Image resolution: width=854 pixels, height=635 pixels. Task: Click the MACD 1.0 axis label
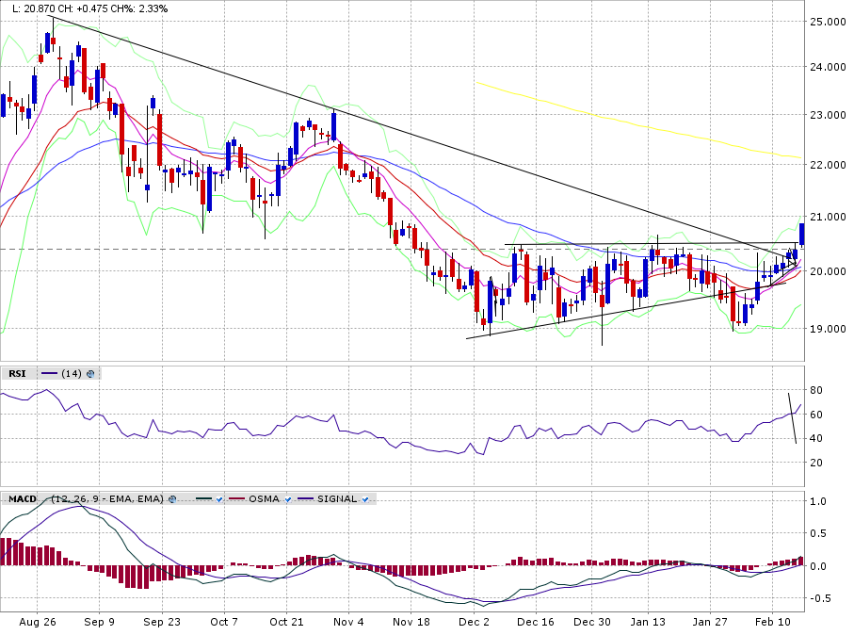818,501
